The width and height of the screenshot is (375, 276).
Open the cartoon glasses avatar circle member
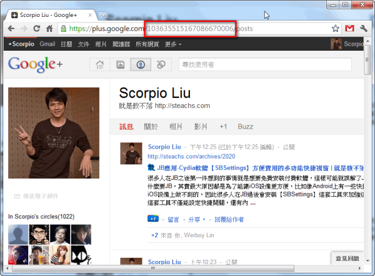click(39, 234)
